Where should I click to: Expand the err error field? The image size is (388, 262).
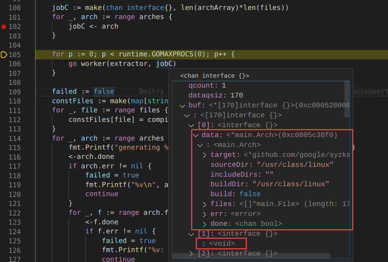[x=204, y=214]
